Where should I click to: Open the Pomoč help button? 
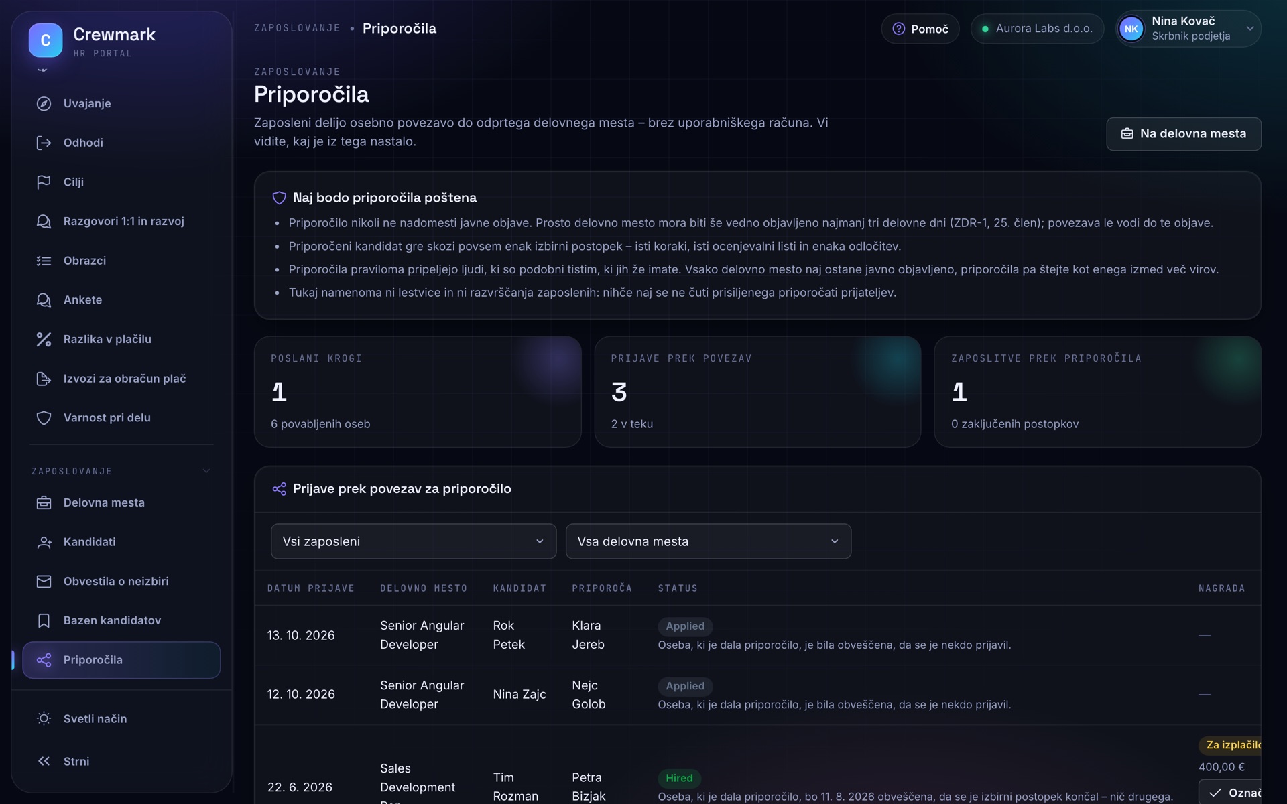click(920, 29)
